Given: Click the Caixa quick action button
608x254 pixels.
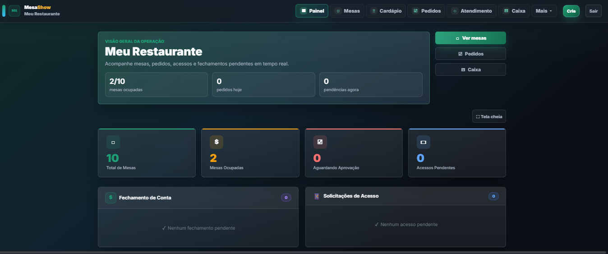Looking at the screenshot, I should coord(470,69).
